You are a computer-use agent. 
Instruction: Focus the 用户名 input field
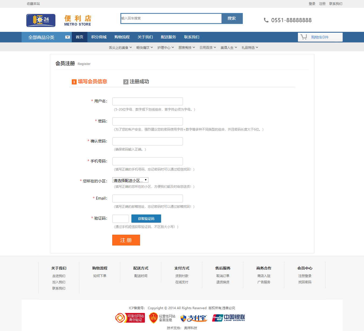(x=148, y=101)
